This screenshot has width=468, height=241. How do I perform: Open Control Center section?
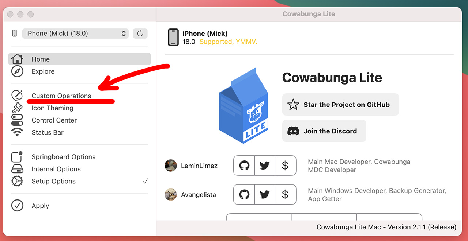pos(54,120)
